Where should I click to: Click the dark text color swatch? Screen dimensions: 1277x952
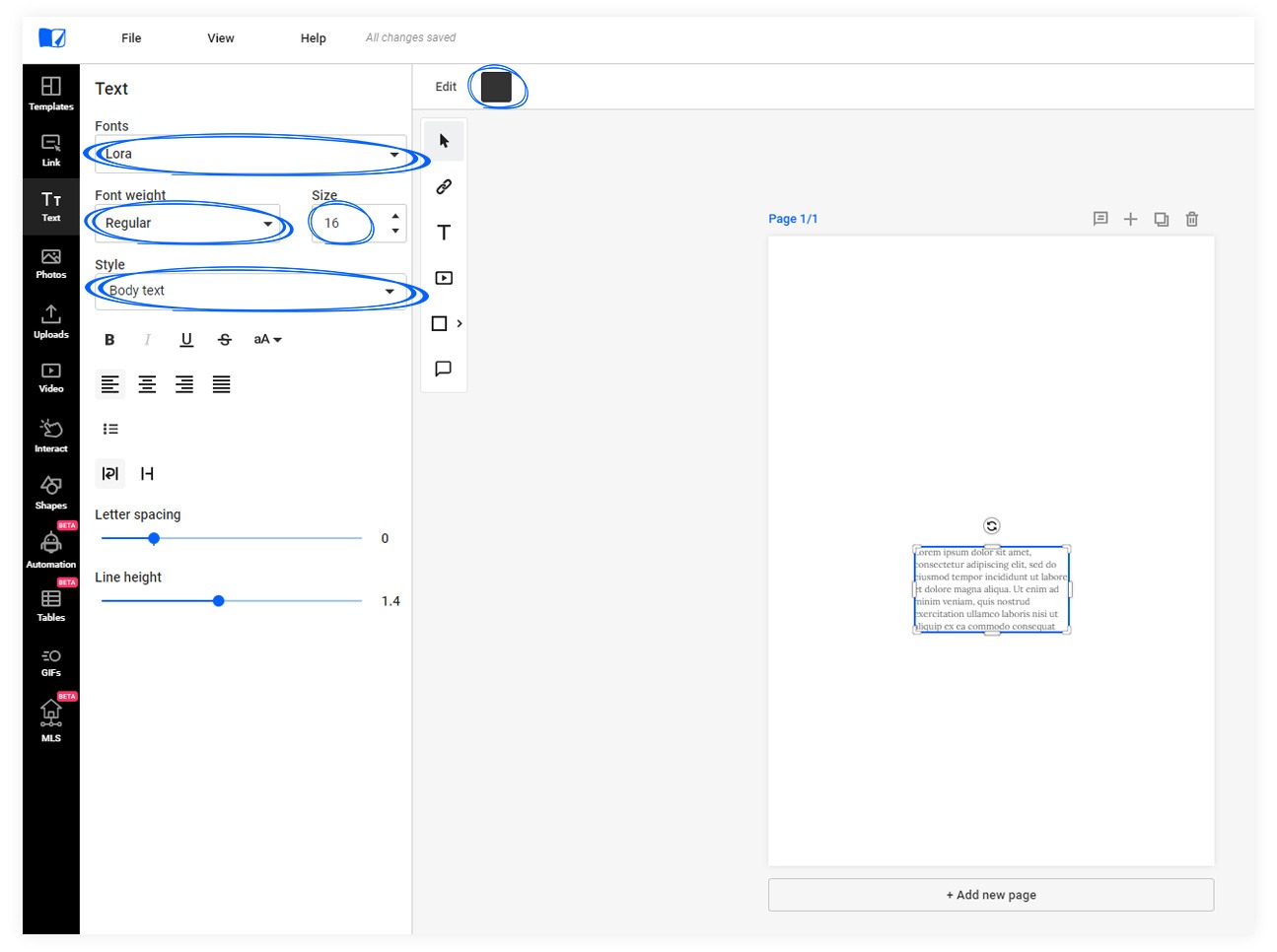click(496, 87)
